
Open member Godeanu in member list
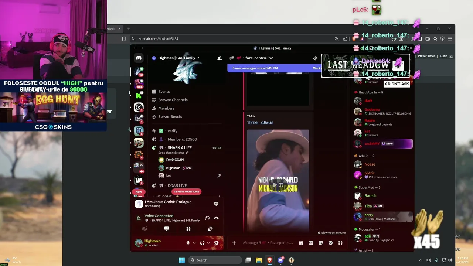coord(382,111)
